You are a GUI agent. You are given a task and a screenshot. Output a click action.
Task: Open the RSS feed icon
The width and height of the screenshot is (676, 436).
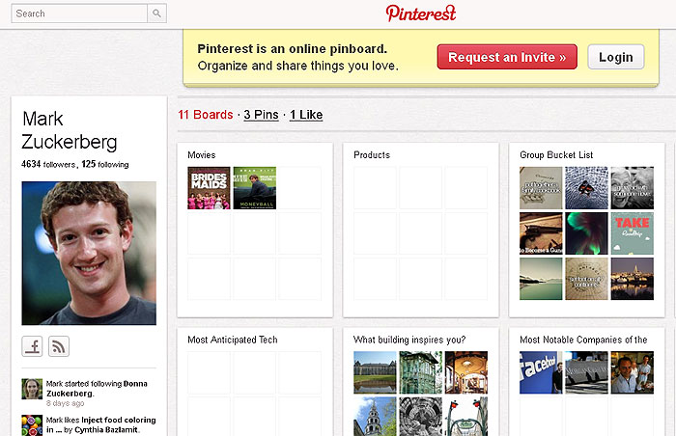[x=59, y=346]
